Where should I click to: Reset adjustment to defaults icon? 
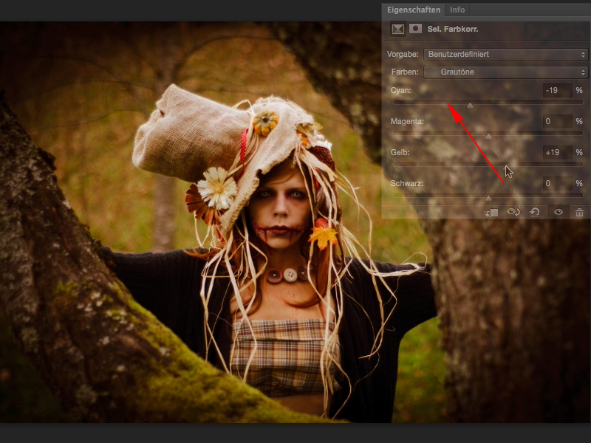(x=535, y=212)
